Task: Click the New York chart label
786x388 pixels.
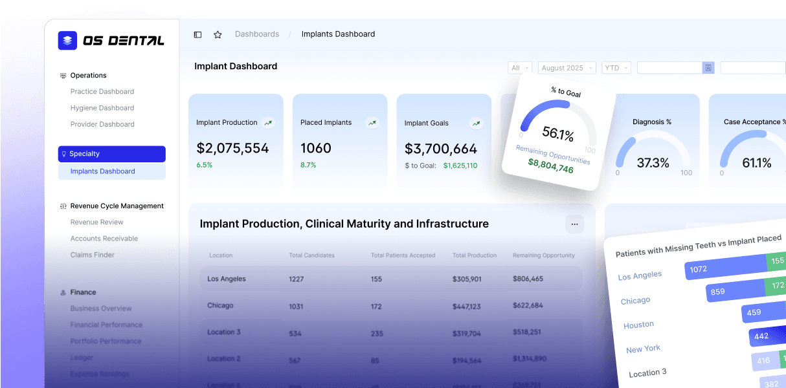Action: point(643,349)
